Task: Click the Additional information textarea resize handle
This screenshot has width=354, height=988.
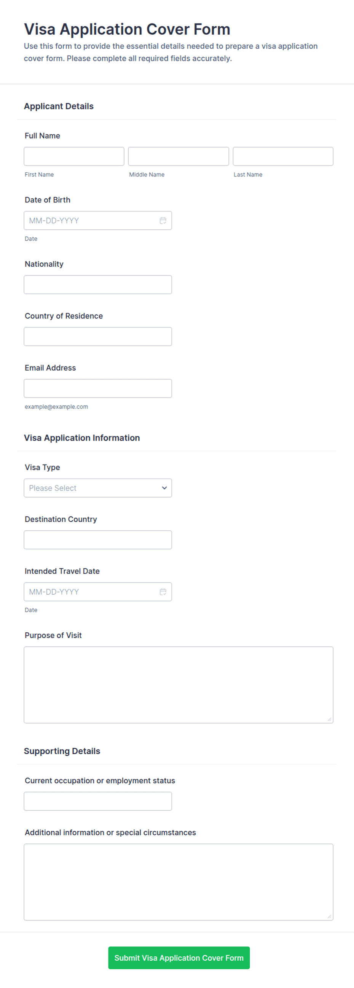Action: tap(329, 916)
